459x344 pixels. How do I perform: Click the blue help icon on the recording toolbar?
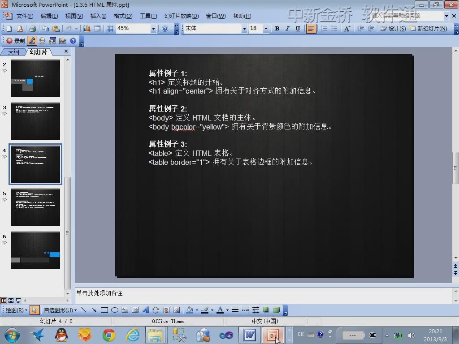tap(73, 41)
